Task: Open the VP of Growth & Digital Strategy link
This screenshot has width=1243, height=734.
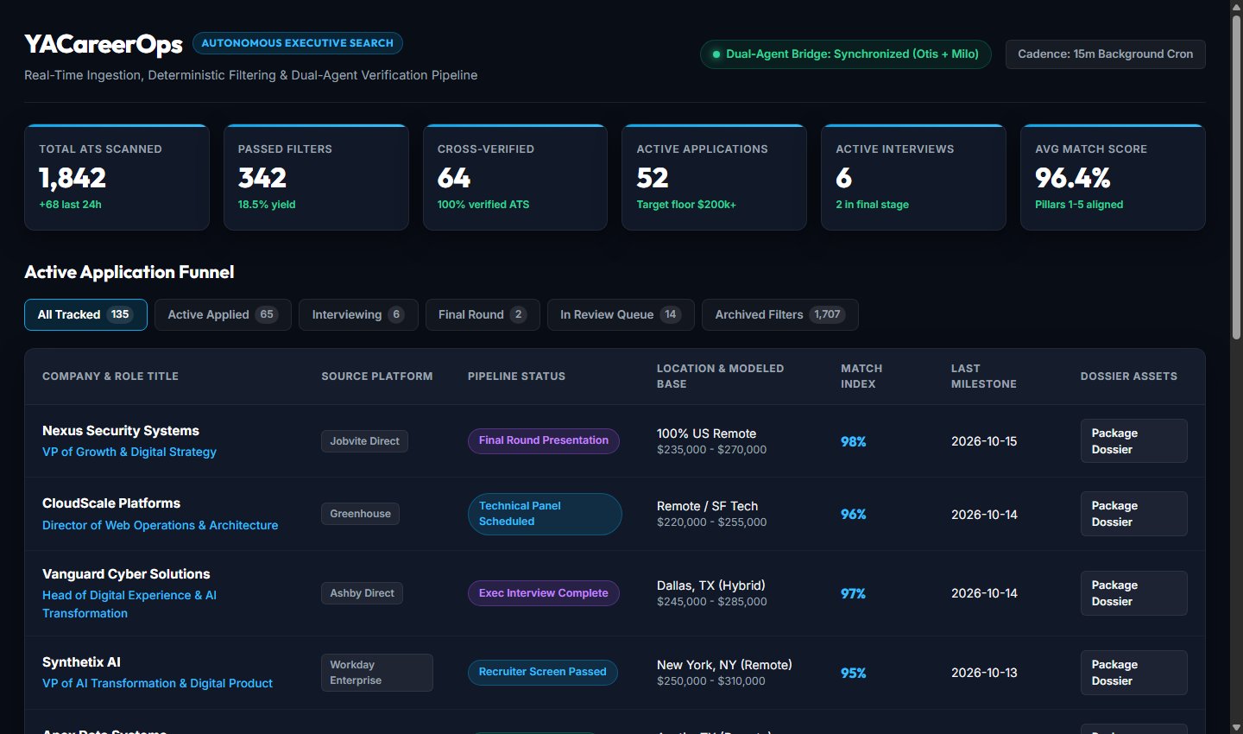Action: click(x=129, y=452)
